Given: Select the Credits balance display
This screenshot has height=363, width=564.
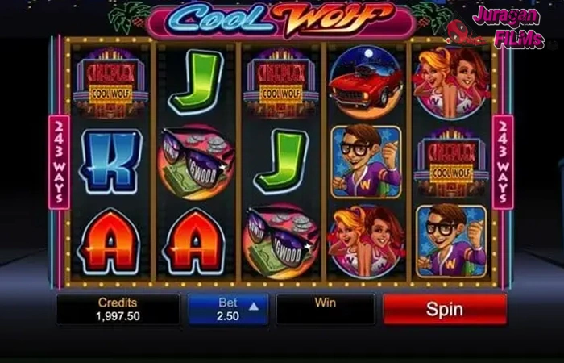Looking at the screenshot, I should point(118,309).
